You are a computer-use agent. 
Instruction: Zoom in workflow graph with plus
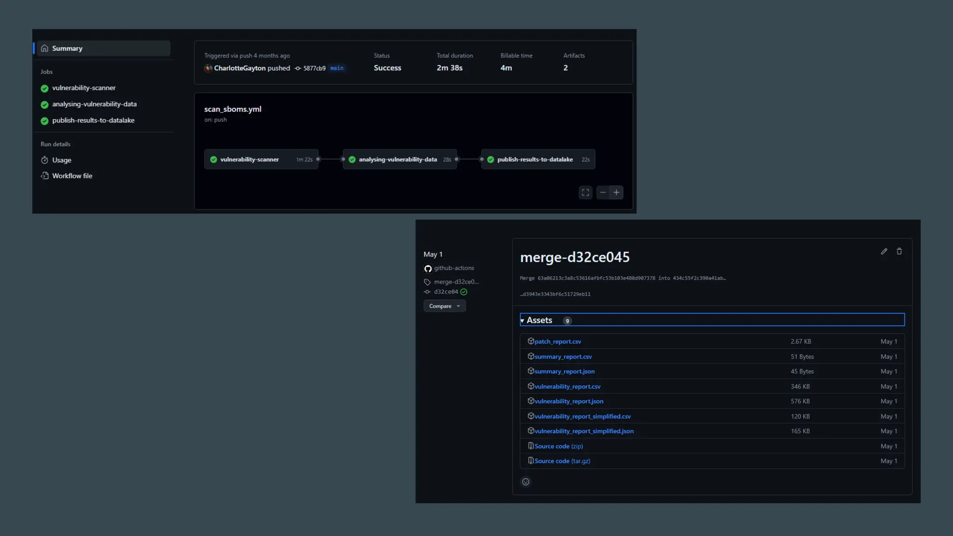tap(616, 192)
